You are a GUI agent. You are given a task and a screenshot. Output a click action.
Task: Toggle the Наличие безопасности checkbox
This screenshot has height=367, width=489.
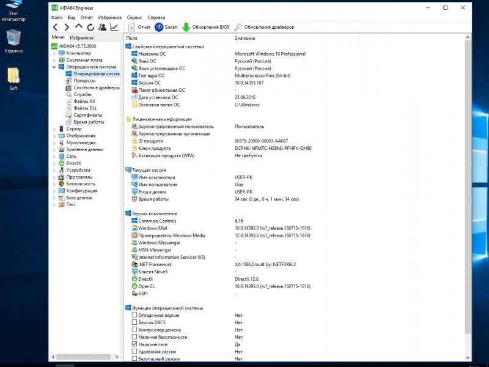(x=134, y=337)
